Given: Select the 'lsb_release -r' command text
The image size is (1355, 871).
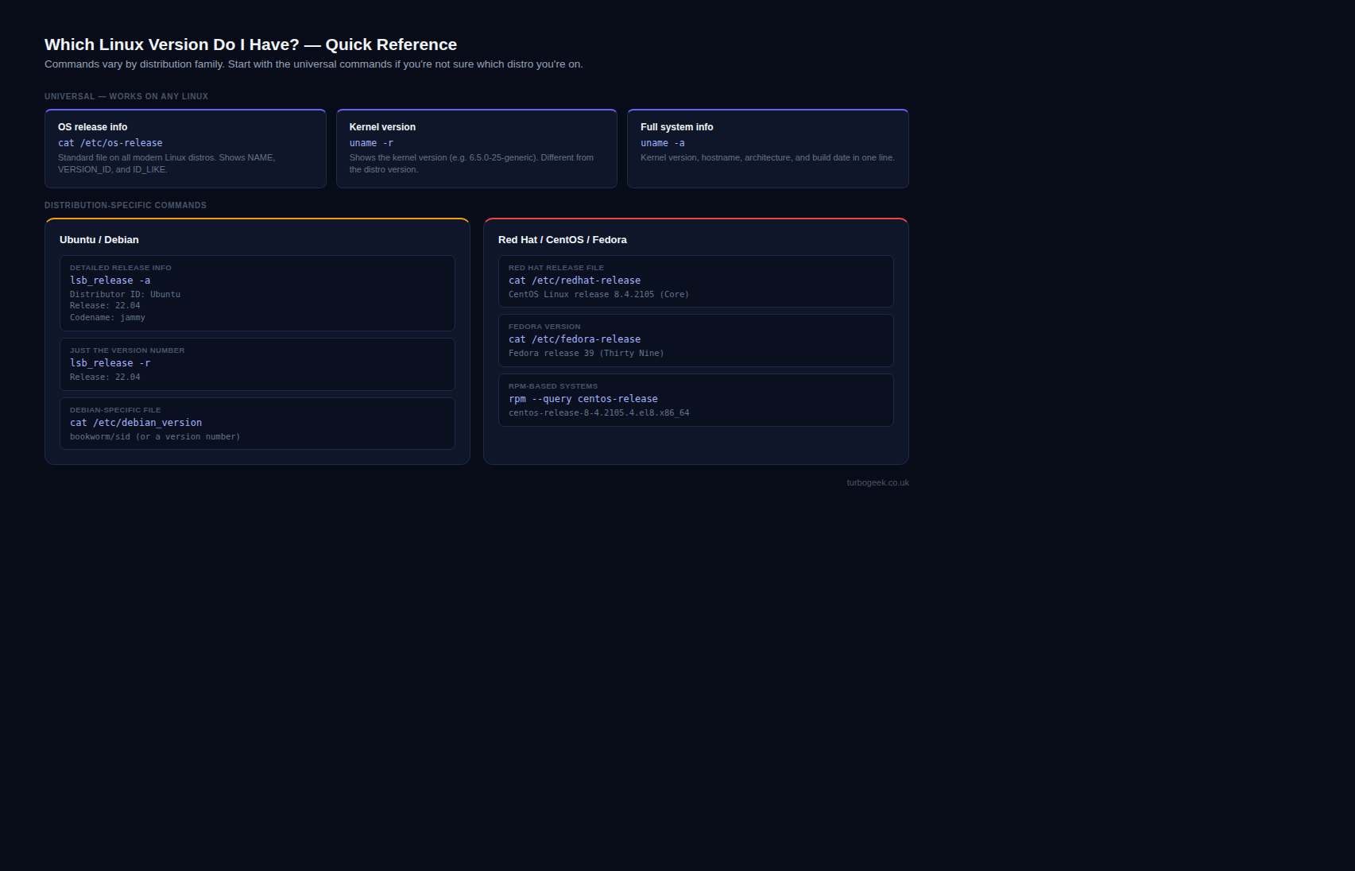Looking at the screenshot, I should click(110, 363).
